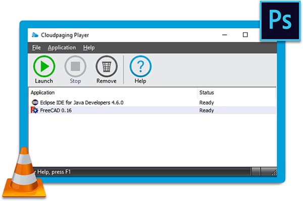
Task: Click Ready status for Eclipse IDE
Action: tap(207, 103)
